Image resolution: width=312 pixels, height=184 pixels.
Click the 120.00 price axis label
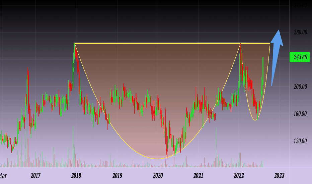point(300,141)
